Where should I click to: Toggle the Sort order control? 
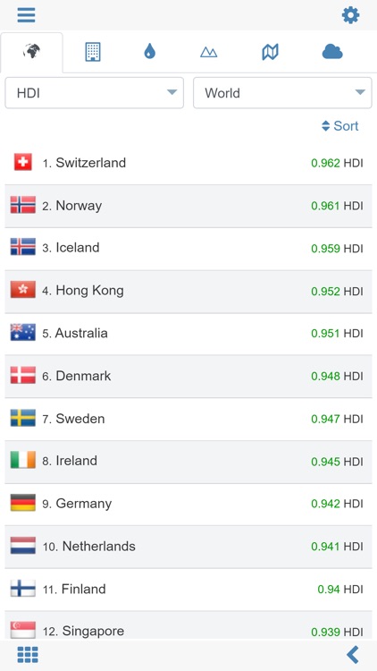pyautogui.click(x=339, y=126)
